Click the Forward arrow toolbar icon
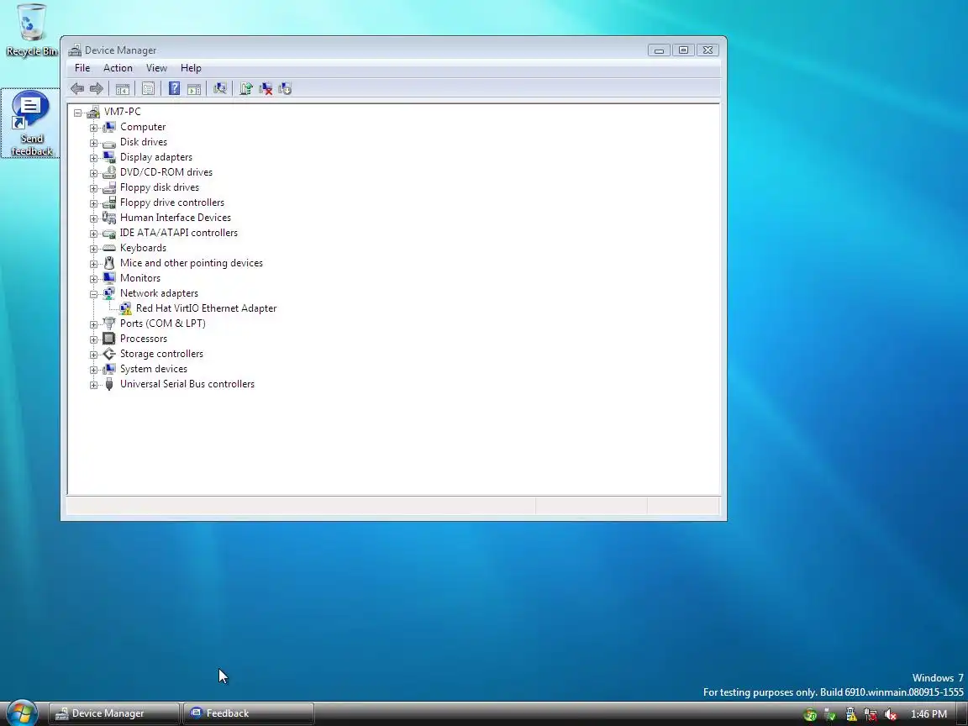Image resolution: width=968 pixels, height=726 pixels. [x=97, y=89]
